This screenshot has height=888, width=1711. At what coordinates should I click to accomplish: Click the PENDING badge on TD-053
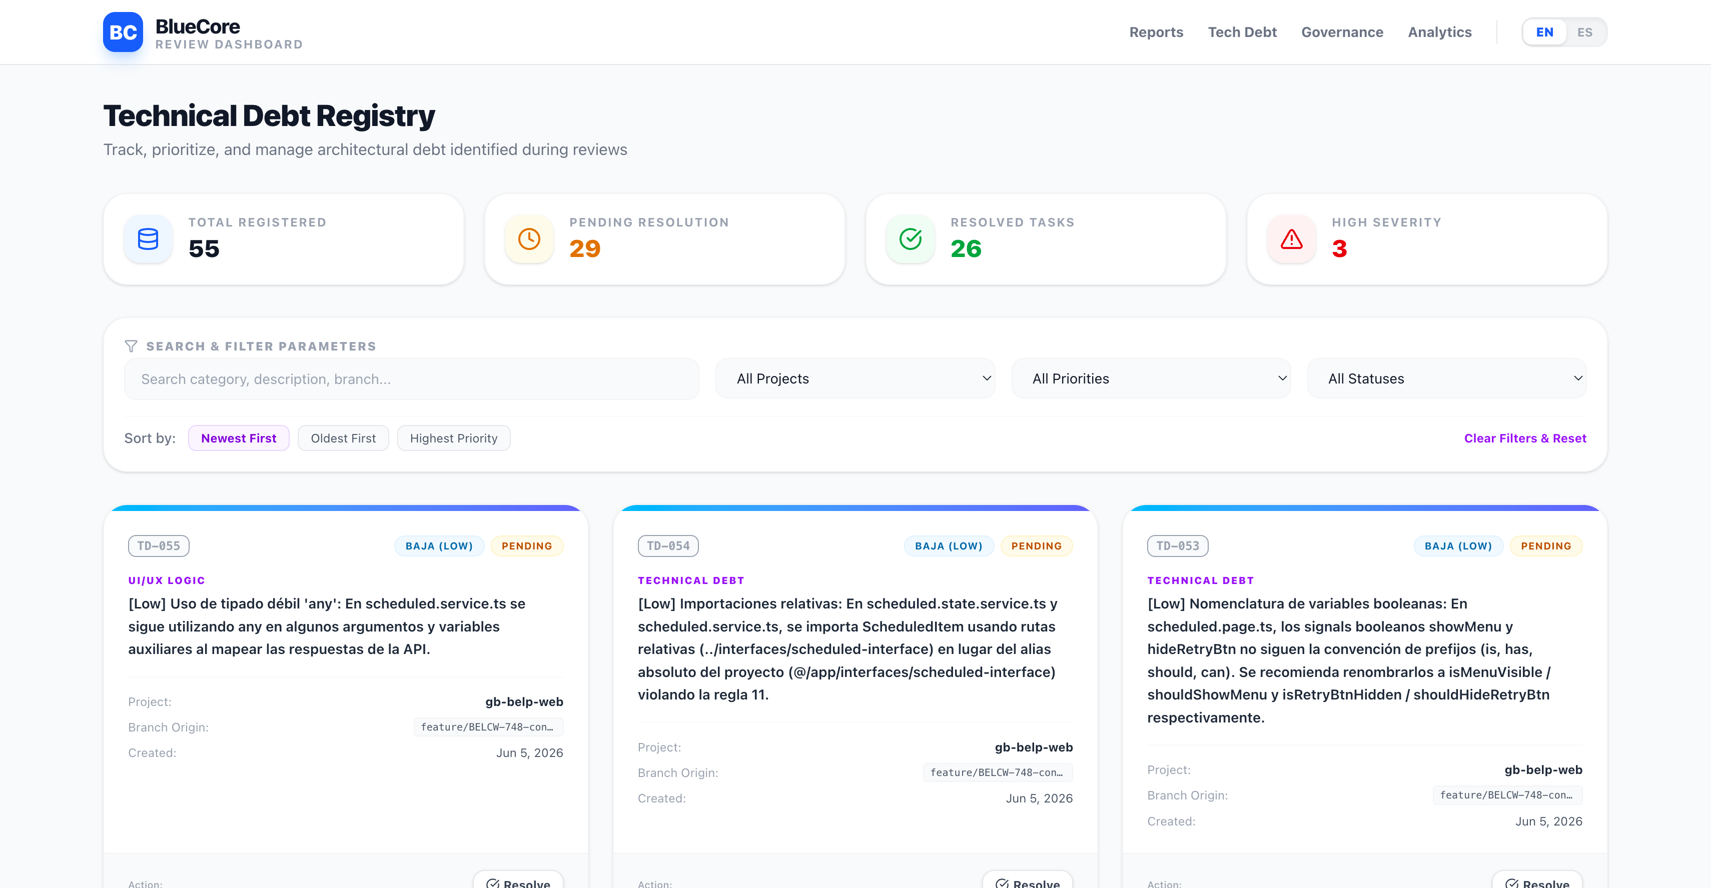[x=1546, y=545]
